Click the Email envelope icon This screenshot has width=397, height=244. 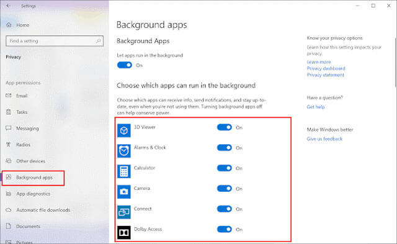click(9, 96)
